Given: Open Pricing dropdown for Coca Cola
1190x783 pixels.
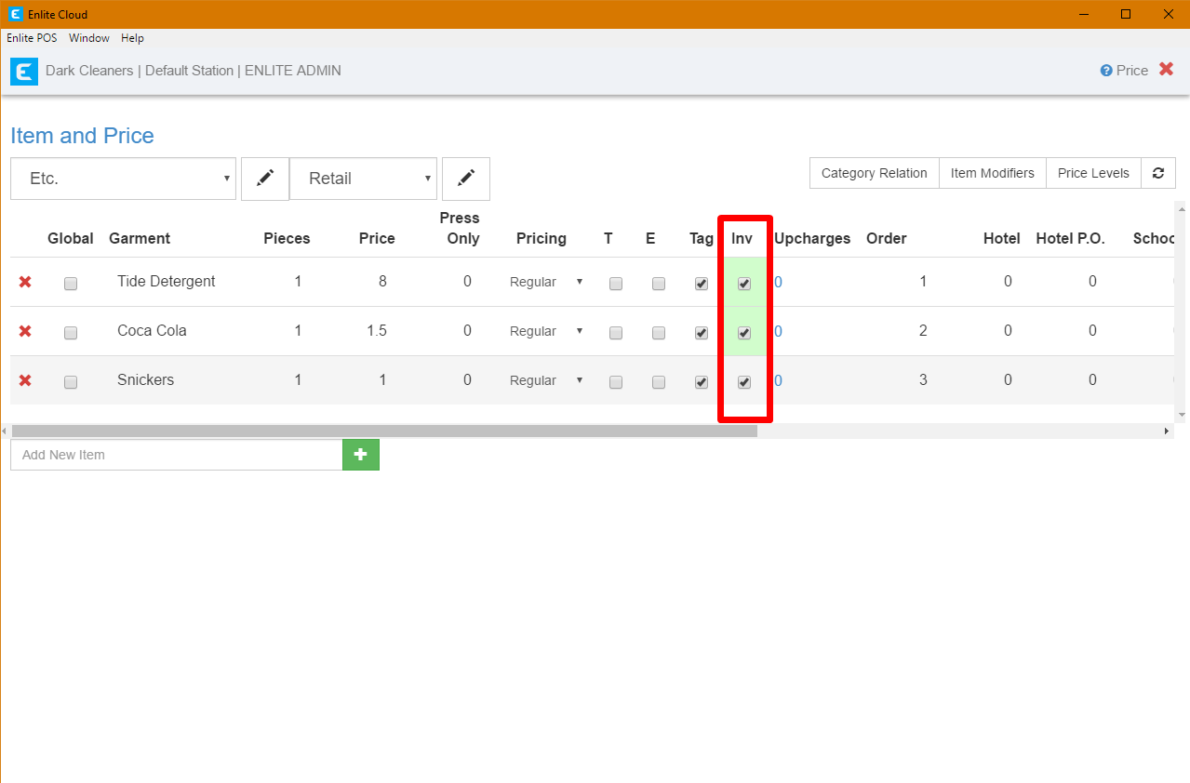Looking at the screenshot, I should [x=546, y=331].
